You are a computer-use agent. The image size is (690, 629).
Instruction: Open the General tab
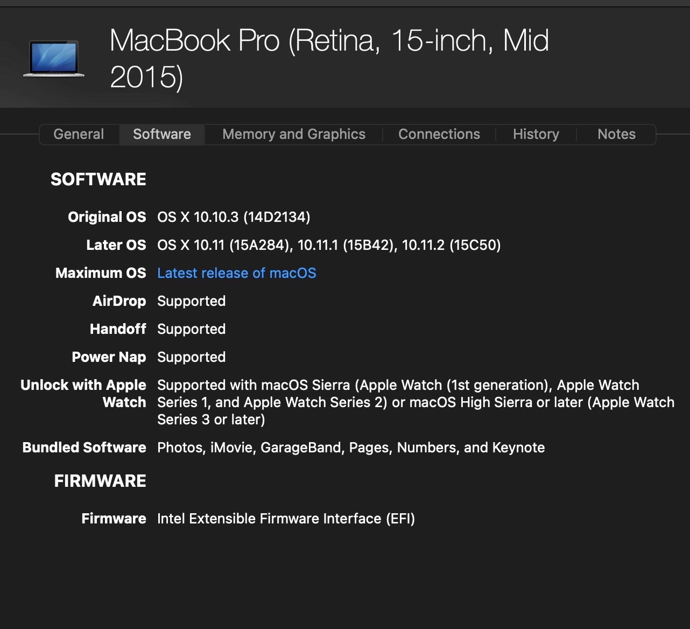(x=79, y=134)
